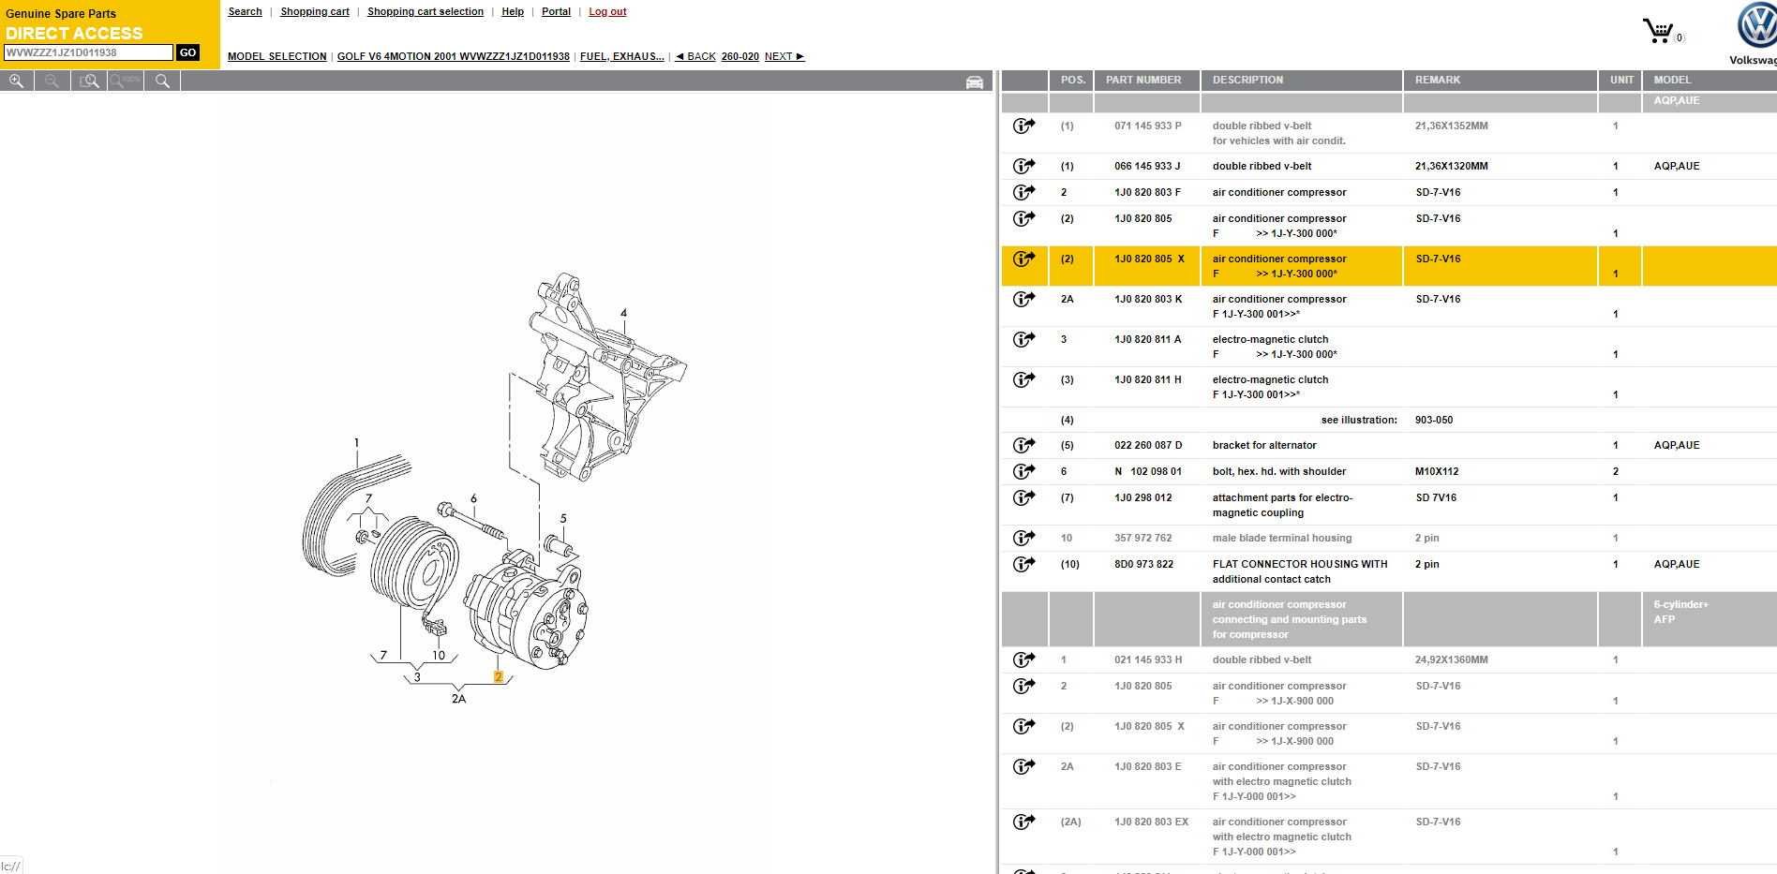Click info icon for part 8D0 973 822
This screenshot has width=1777, height=874.
pos(1023,564)
